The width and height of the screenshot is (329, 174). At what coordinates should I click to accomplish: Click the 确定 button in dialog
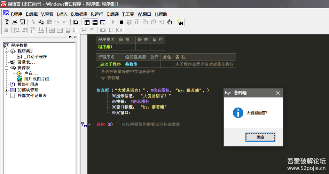tap(260, 137)
